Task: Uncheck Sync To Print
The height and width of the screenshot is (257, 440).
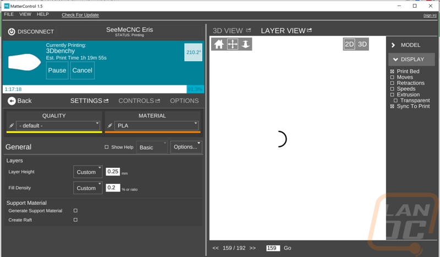Action: coord(392,106)
